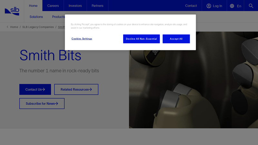Image resolution: width=258 pixels, height=145 pixels.
Task: Open Cookies Settings in the banner
Action: [x=82, y=39]
